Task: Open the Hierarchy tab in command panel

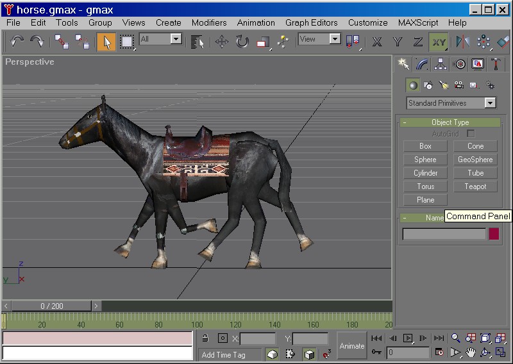Action: coord(440,64)
